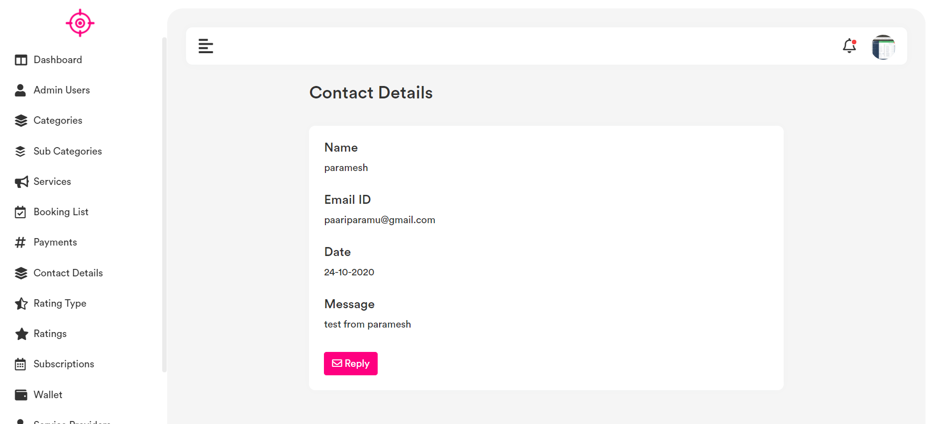Click the Rating Type star icon
This screenshot has height=424, width=929.
(21, 304)
